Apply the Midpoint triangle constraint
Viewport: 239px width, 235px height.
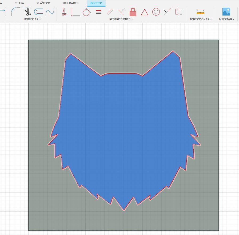point(144,12)
